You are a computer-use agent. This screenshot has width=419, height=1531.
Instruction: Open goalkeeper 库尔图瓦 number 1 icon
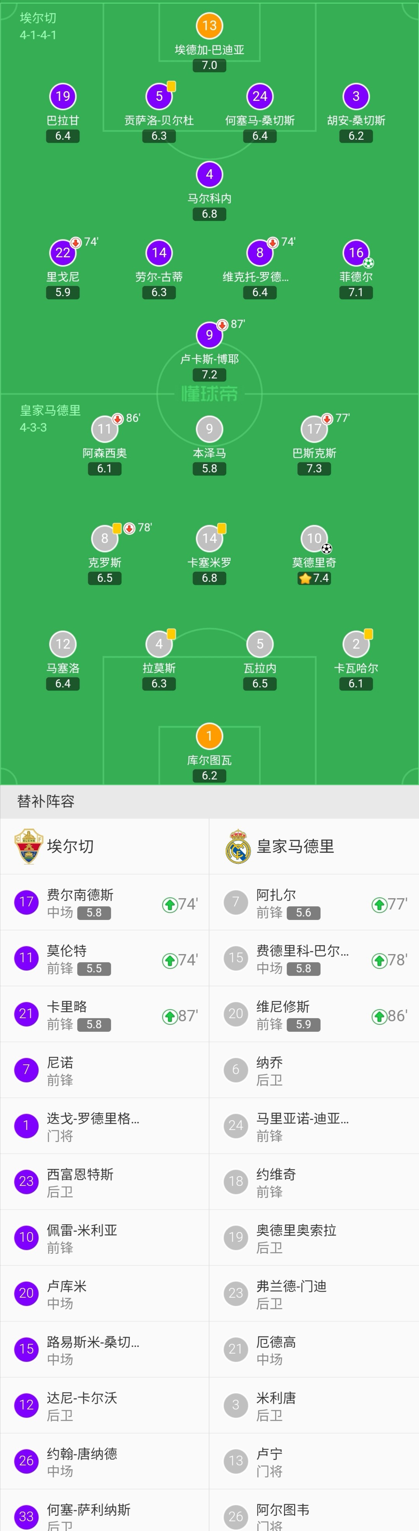click(209, 736)
